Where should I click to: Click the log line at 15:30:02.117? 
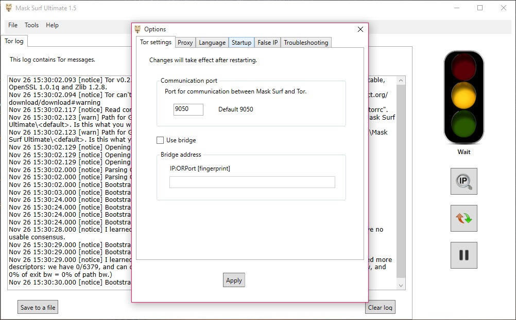click(70, 109)
